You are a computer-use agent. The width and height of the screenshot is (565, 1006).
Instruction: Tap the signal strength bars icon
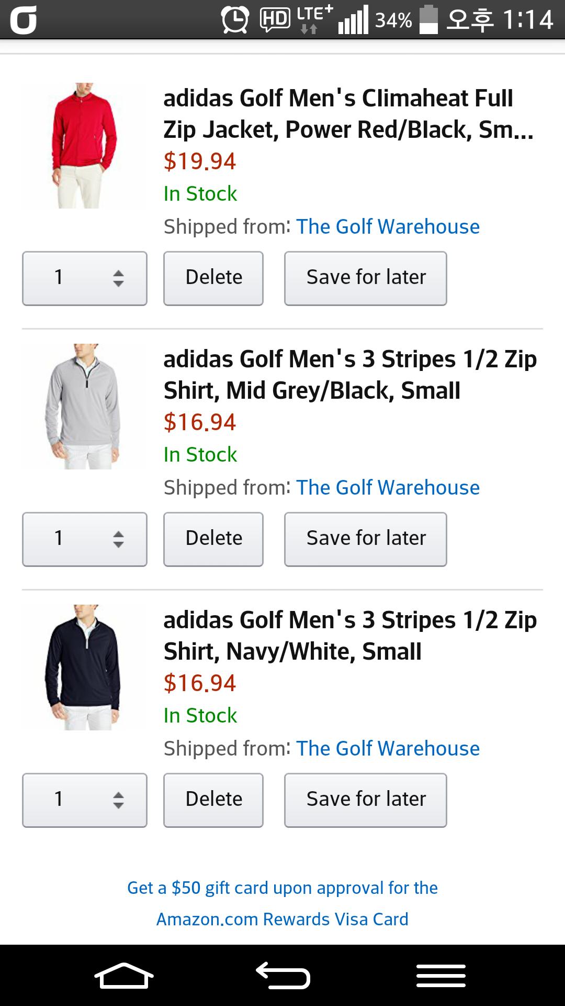(353, 20)
